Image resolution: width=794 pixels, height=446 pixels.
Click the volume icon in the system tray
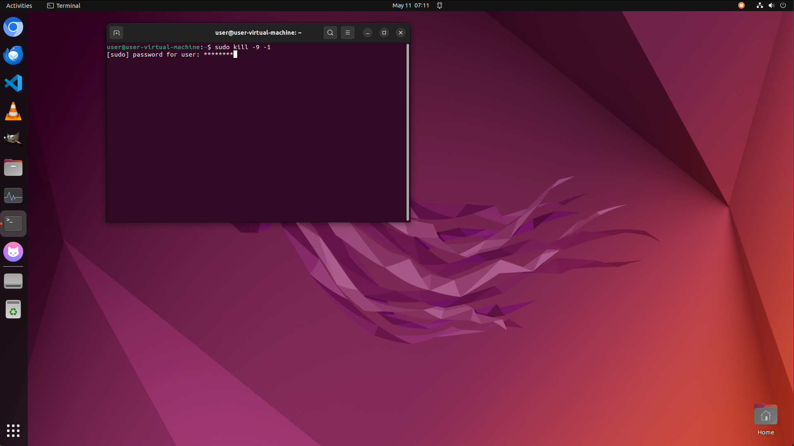pos(771,5)
